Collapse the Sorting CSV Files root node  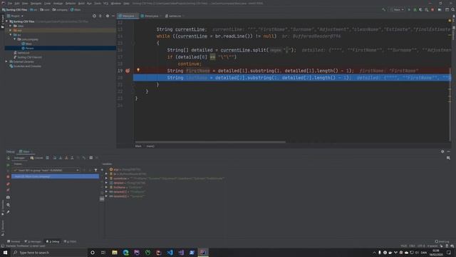click(6, 21)
